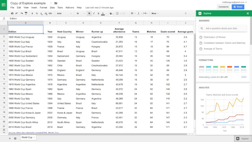The width and height of the screenshot is (252, 142).
Task: Apply the gray alternating colors swatch
Action: pos(202,69)
